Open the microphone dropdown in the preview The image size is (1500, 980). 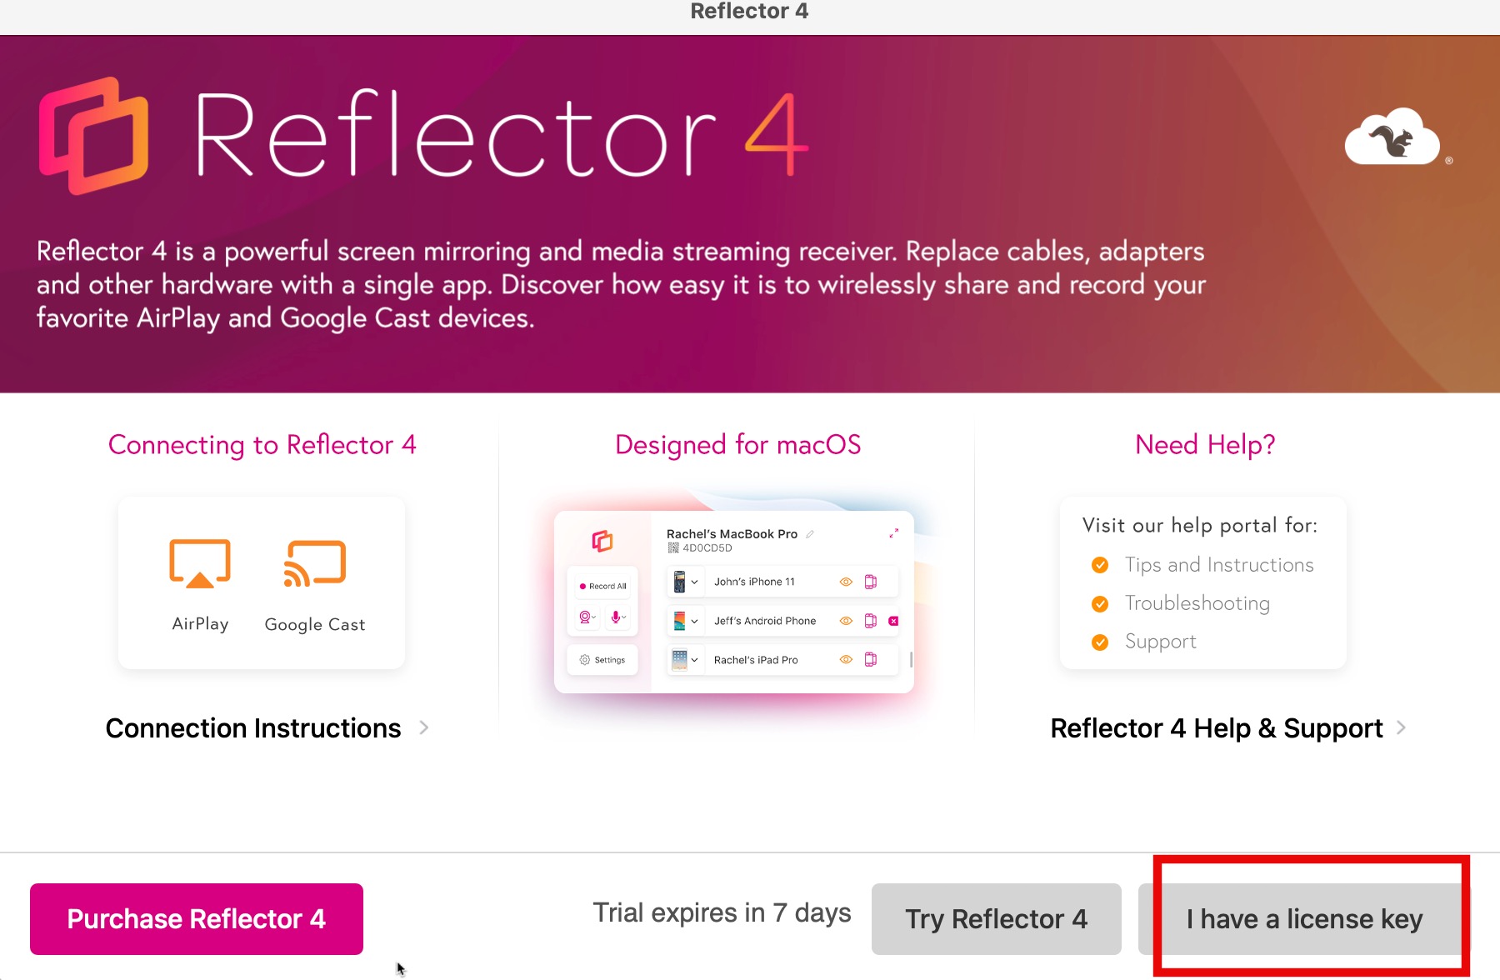coord(618,617)
